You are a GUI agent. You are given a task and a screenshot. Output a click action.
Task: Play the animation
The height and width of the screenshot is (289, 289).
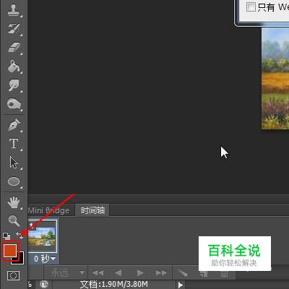pos(140,273)
